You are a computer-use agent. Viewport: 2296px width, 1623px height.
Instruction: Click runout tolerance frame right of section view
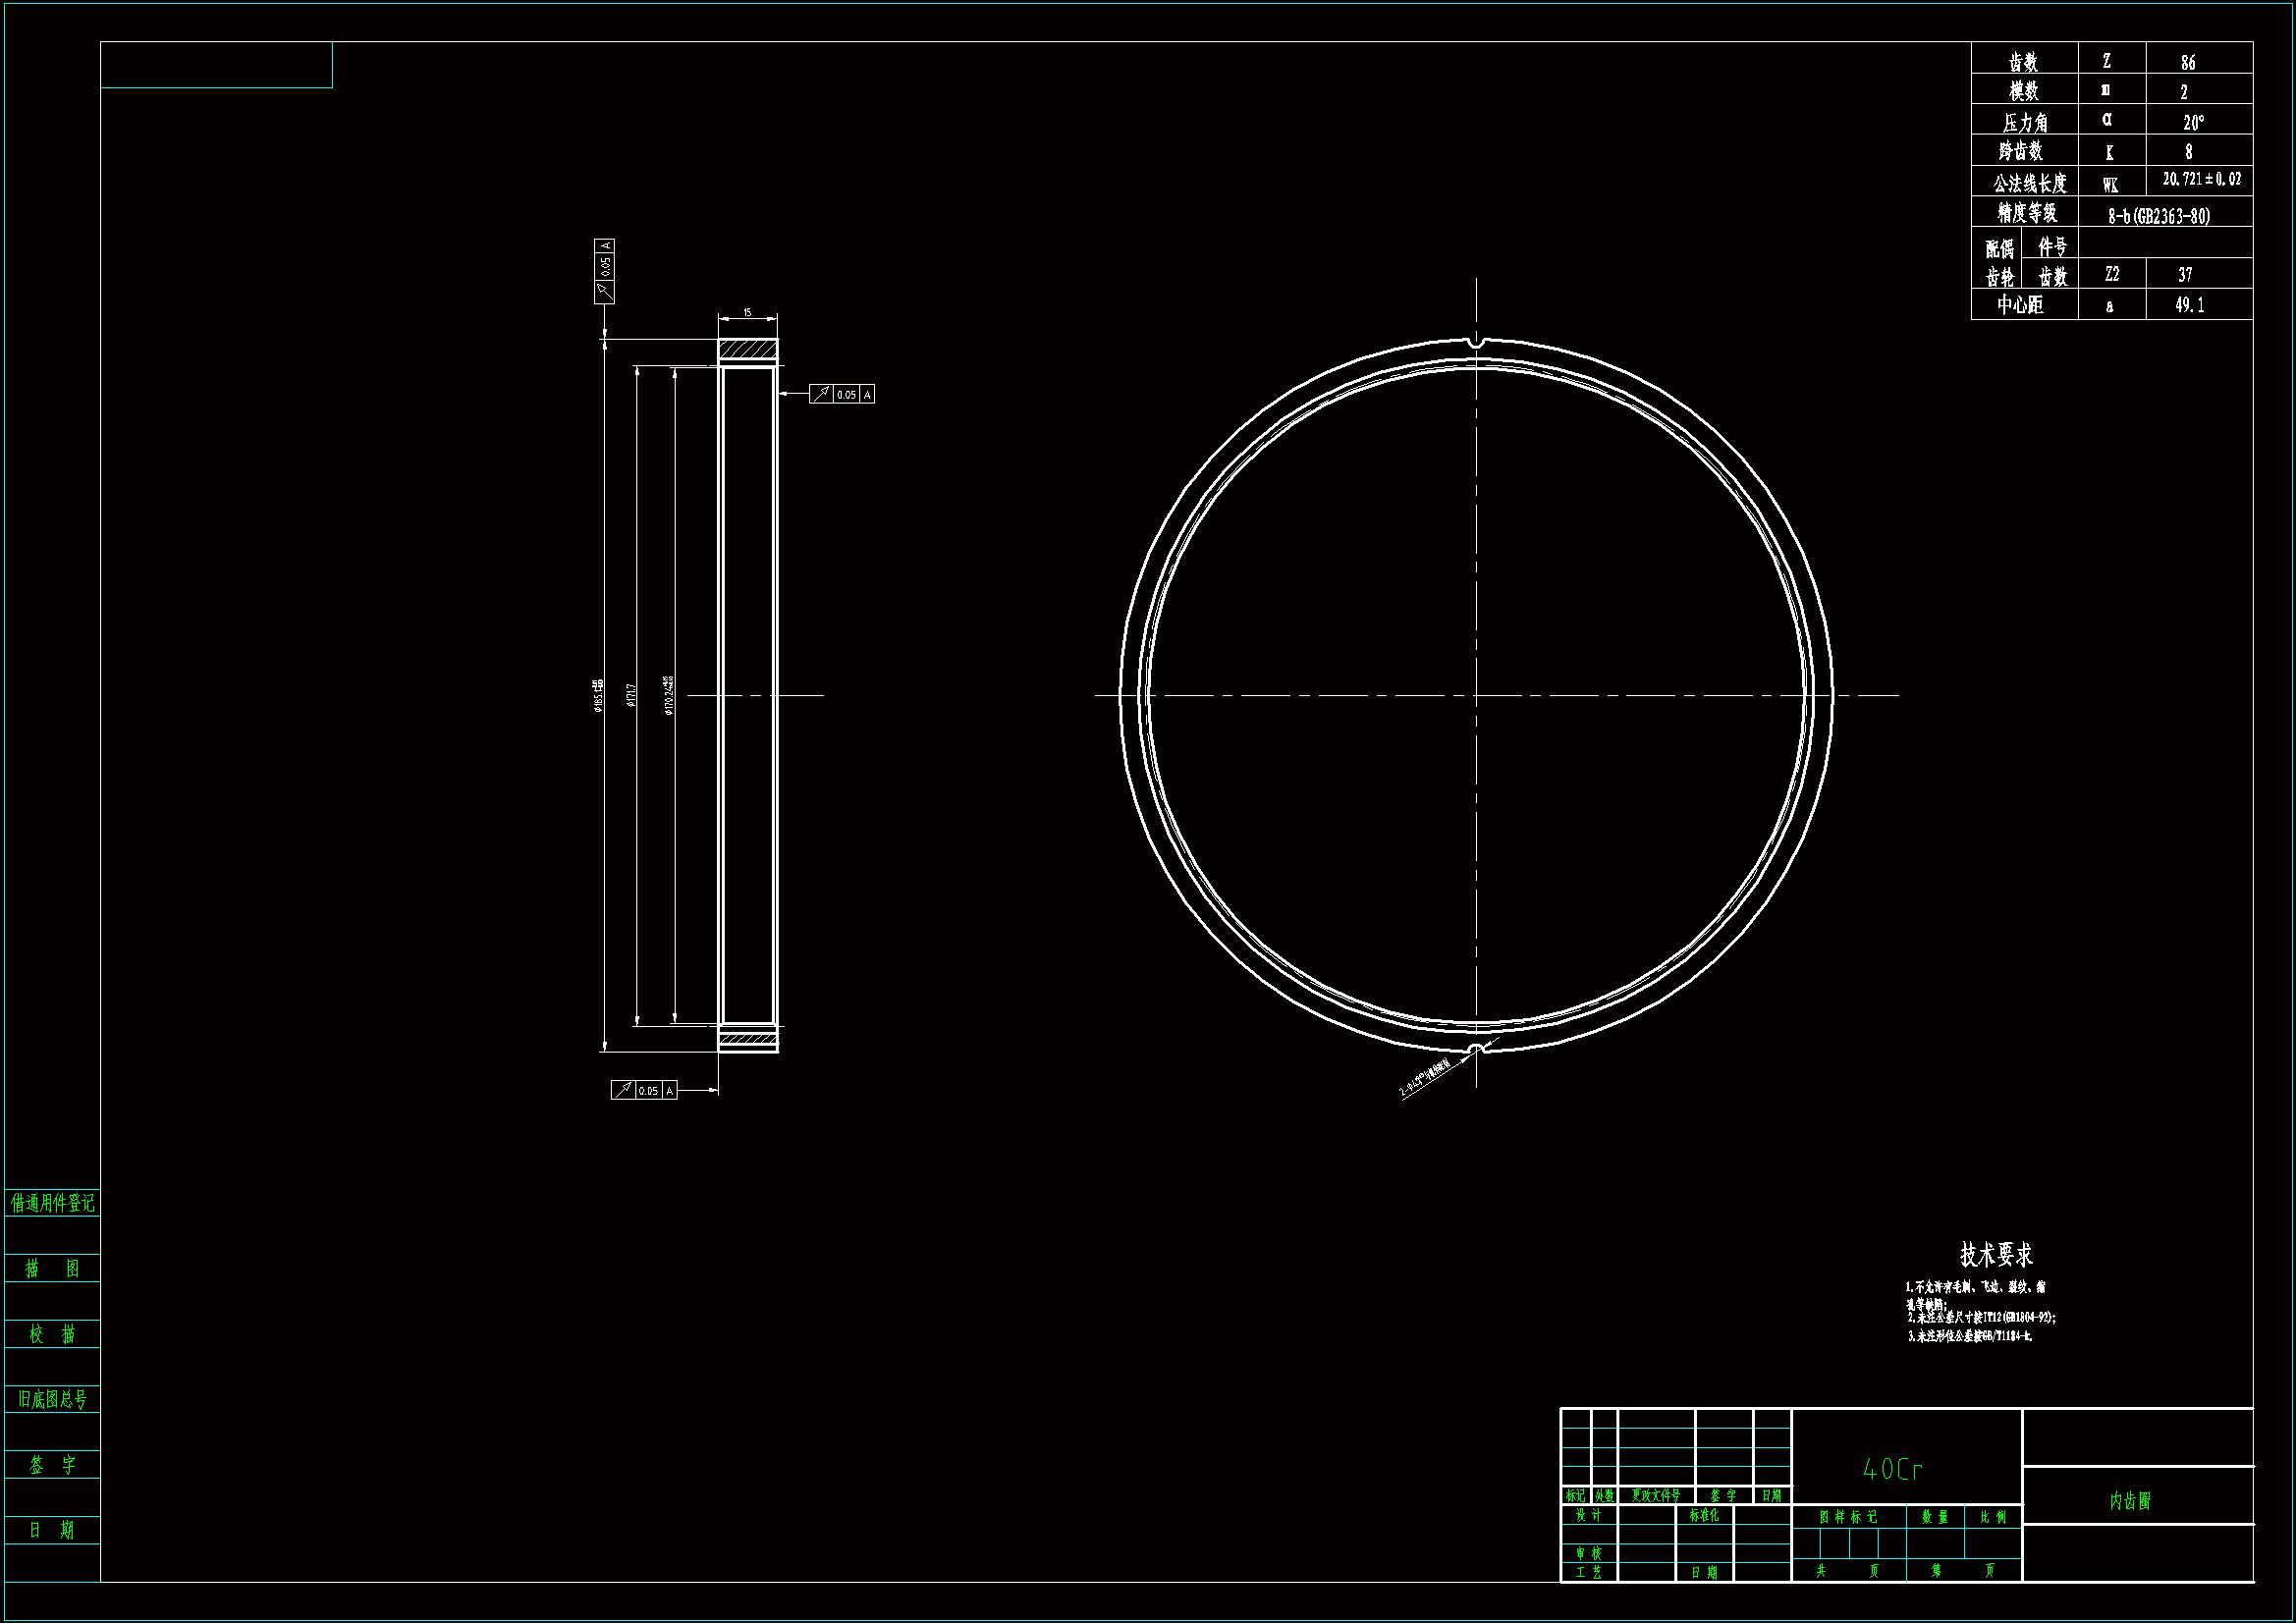841,394
